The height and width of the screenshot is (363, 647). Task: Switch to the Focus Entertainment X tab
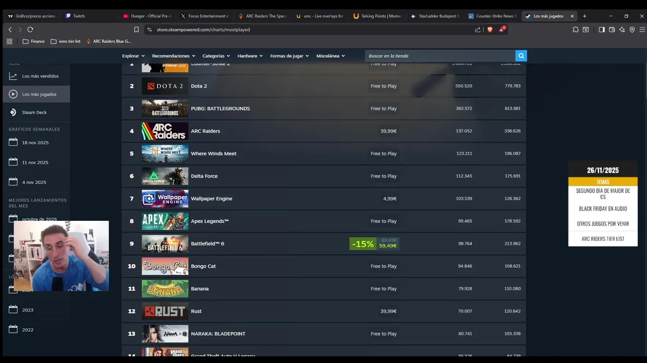tap(206, 16)
